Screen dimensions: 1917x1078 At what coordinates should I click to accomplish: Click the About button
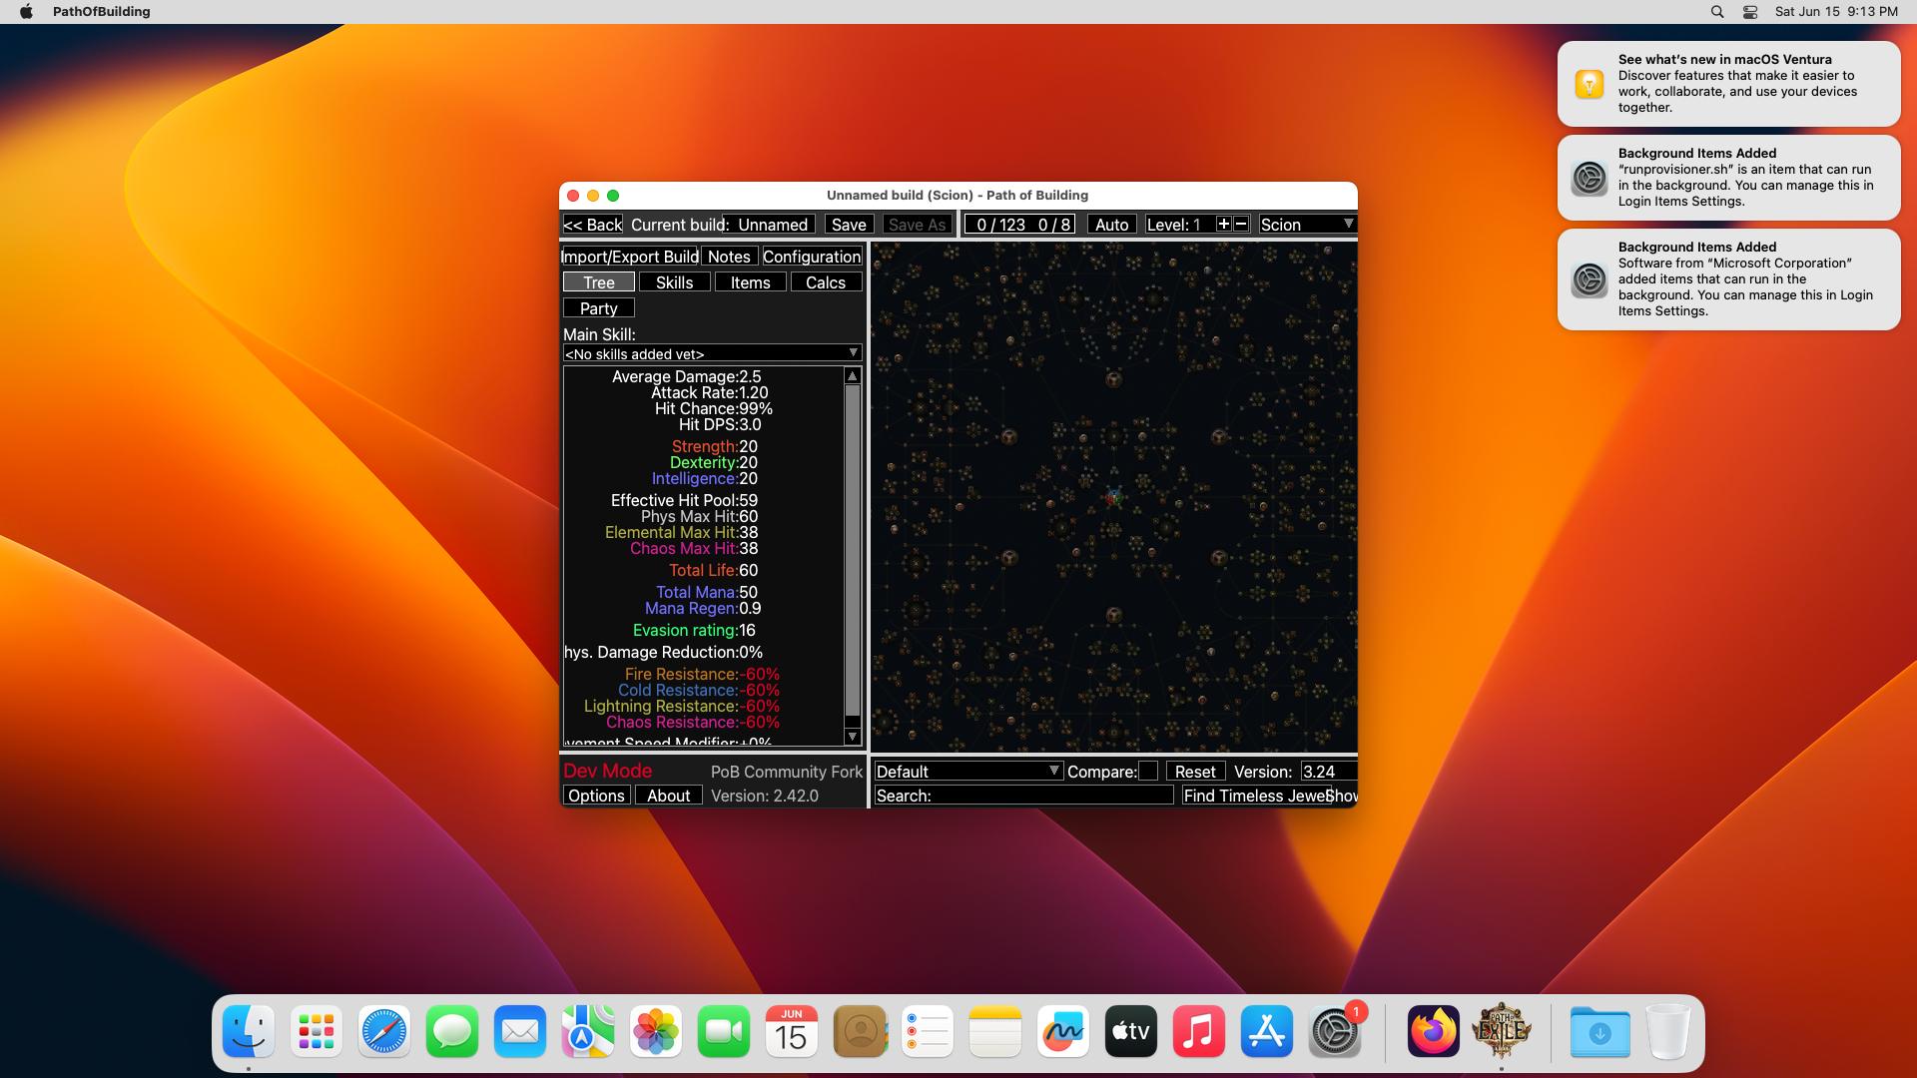coord(668,796)
